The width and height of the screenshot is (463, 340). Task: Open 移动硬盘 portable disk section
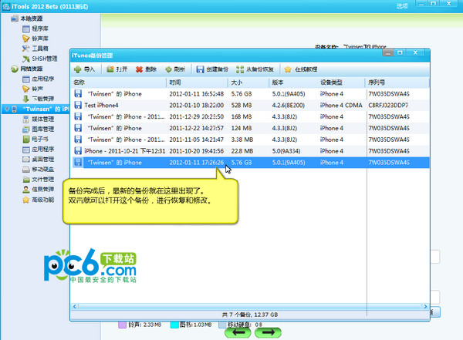(x=39, y=169)
